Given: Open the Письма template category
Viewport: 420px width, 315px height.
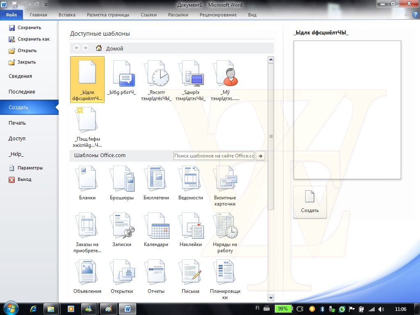Looking at the screenshot, I should [190, 277].
